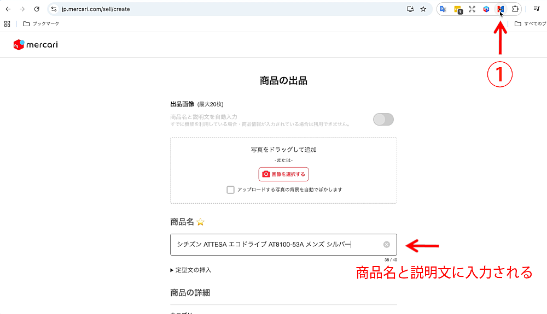
Task: Reload the Mercari sell page
Action: 37,9
